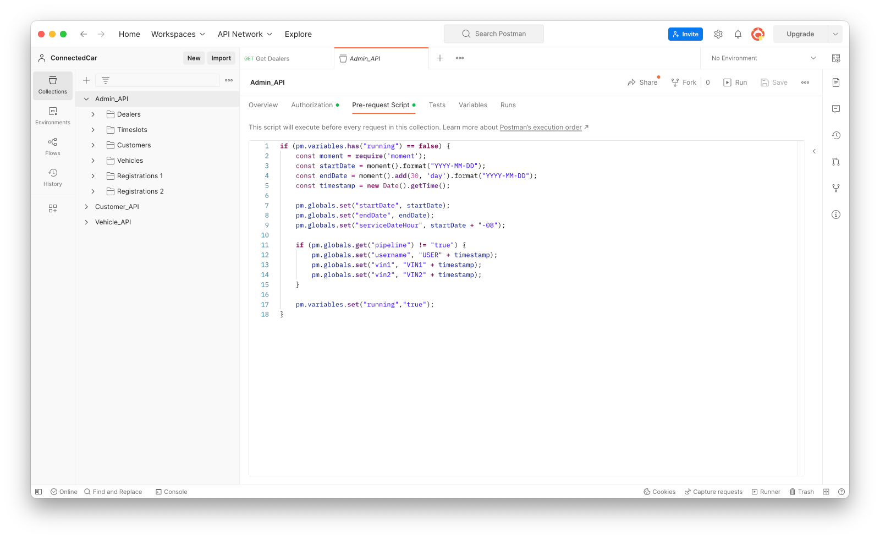Run the Admin_API collection
880x539 pixels.
pos(735,82)
